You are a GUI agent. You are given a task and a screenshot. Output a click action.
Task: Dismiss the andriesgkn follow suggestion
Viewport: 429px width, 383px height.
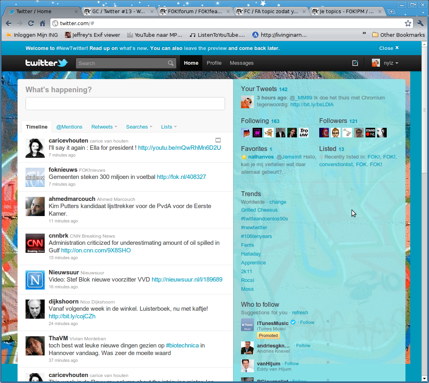coord(328,344)
